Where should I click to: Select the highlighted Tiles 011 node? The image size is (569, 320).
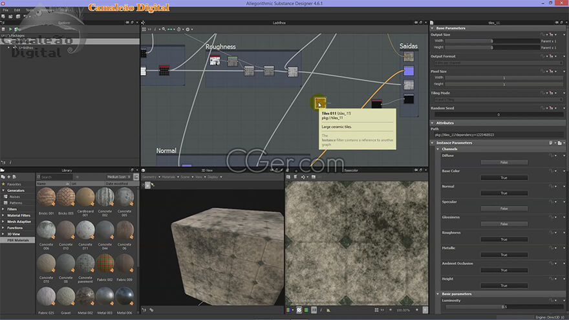[x=319, y=103]
